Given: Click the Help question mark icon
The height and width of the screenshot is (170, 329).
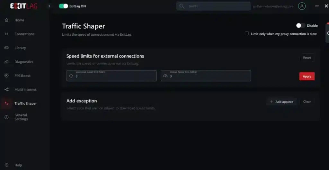Looking at the screenshot, I should point(6,165).
